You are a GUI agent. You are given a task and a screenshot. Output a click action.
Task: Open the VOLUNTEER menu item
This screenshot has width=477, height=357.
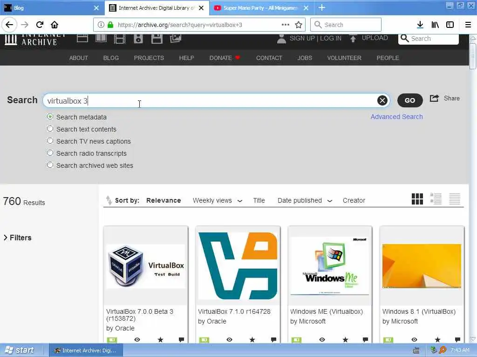coord(344,58)
